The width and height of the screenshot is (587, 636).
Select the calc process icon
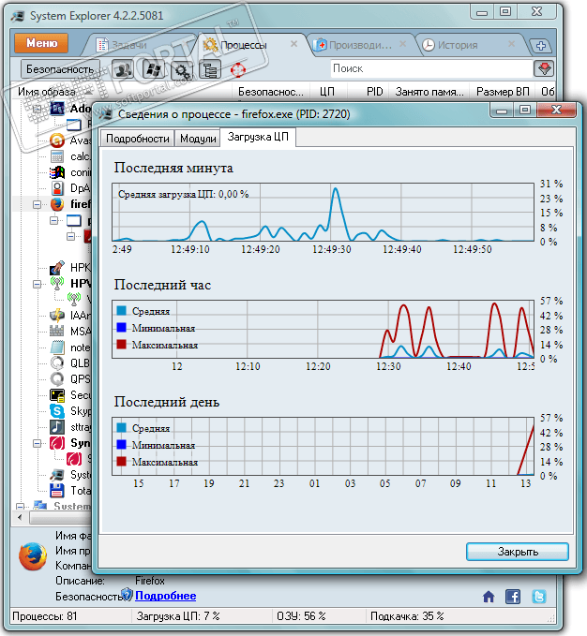57,156
